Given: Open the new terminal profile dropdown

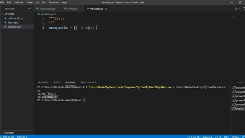Looking at the screenshot, I should click(x=241, y=82).
